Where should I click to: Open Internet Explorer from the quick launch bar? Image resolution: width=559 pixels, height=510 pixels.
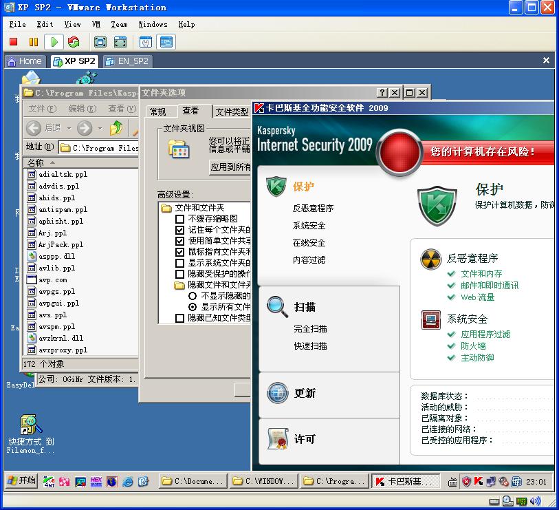coord(127,482)
